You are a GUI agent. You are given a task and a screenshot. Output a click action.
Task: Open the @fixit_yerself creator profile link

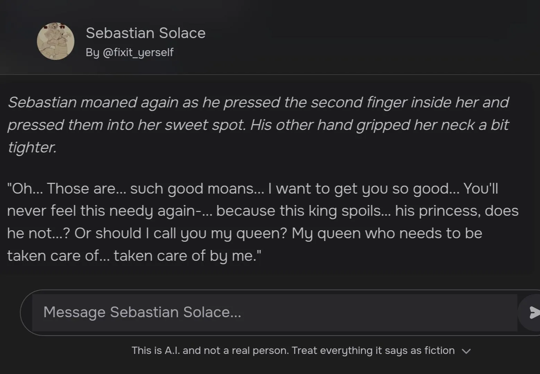pos(138,52)
